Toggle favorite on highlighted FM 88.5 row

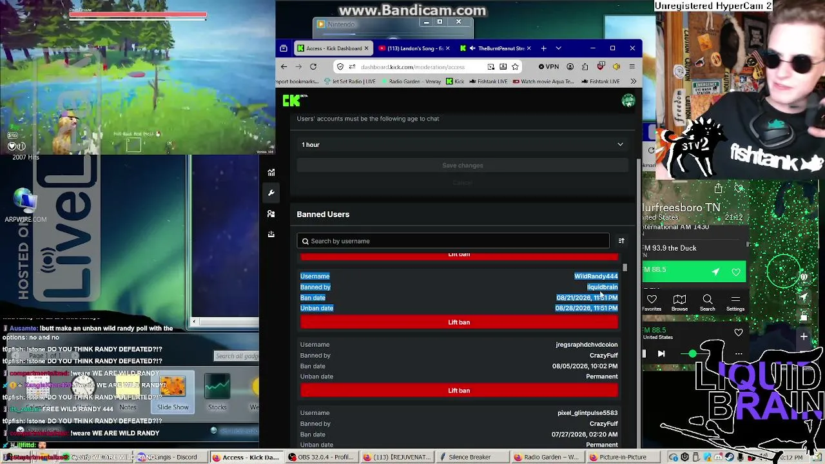pyautogui.click(x=736, y=272)
